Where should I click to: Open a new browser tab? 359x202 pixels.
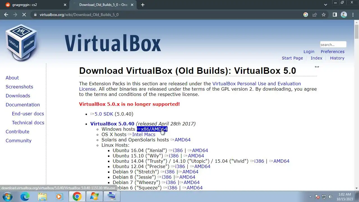pos(142,5)
